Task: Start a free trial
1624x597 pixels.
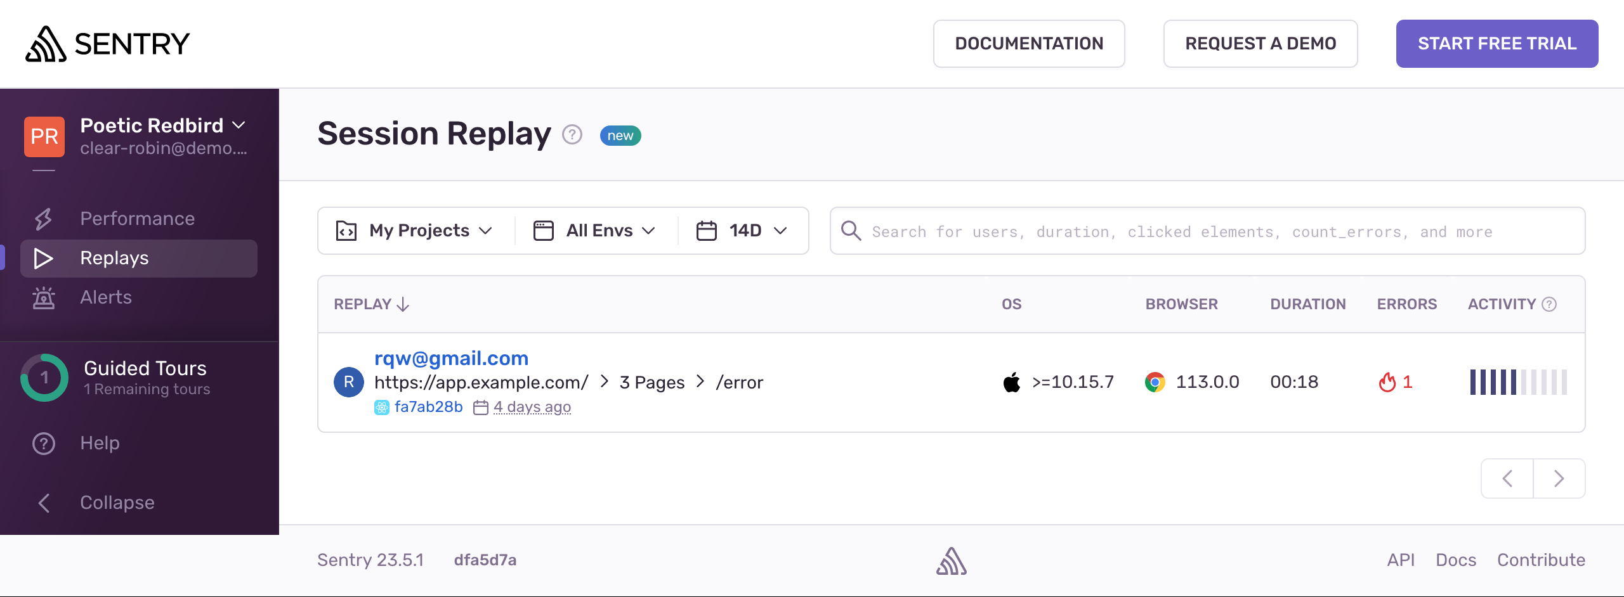Action: (x=1497, y=43)
